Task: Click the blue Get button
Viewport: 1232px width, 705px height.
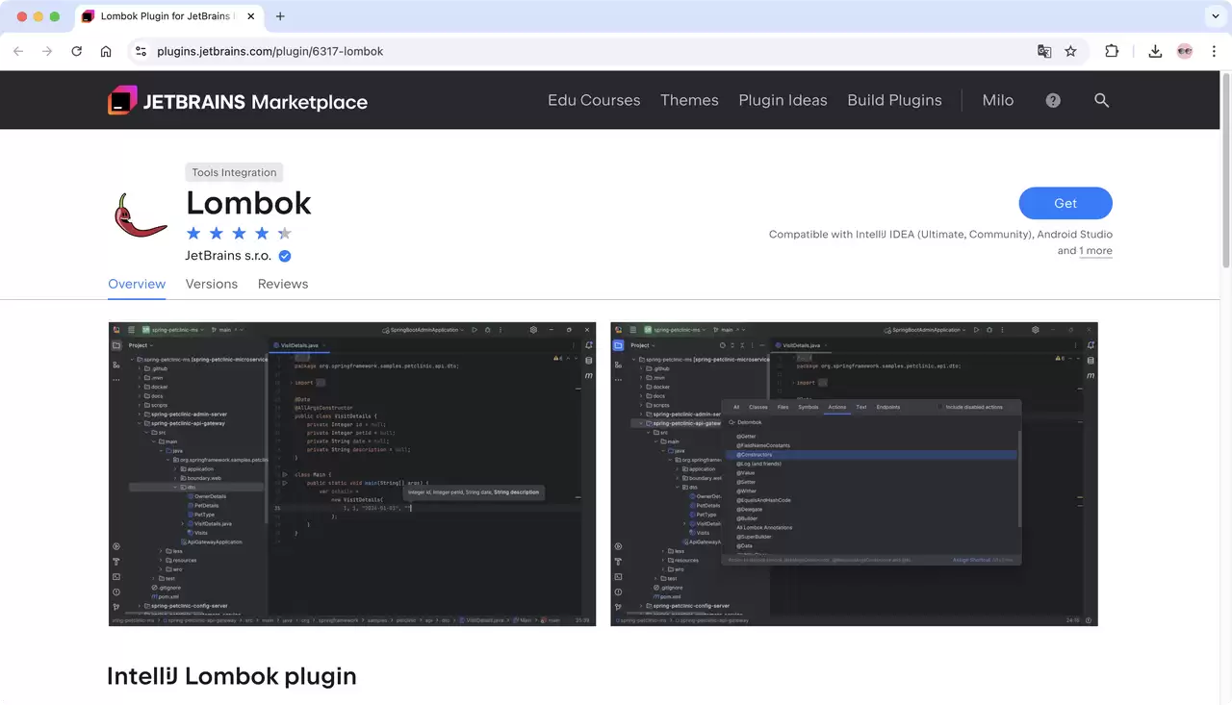Action: (1065, 203)
